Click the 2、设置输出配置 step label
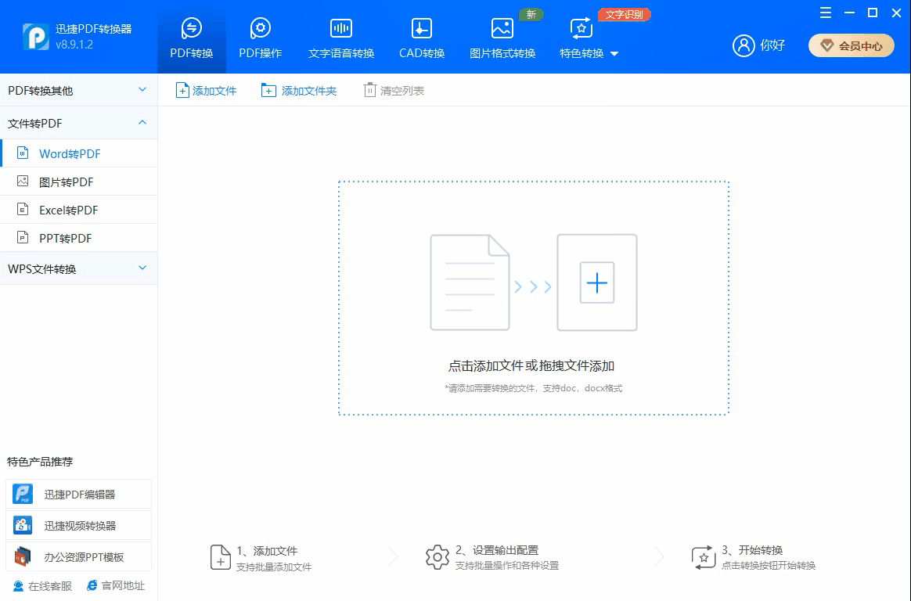 pos(497,550)
